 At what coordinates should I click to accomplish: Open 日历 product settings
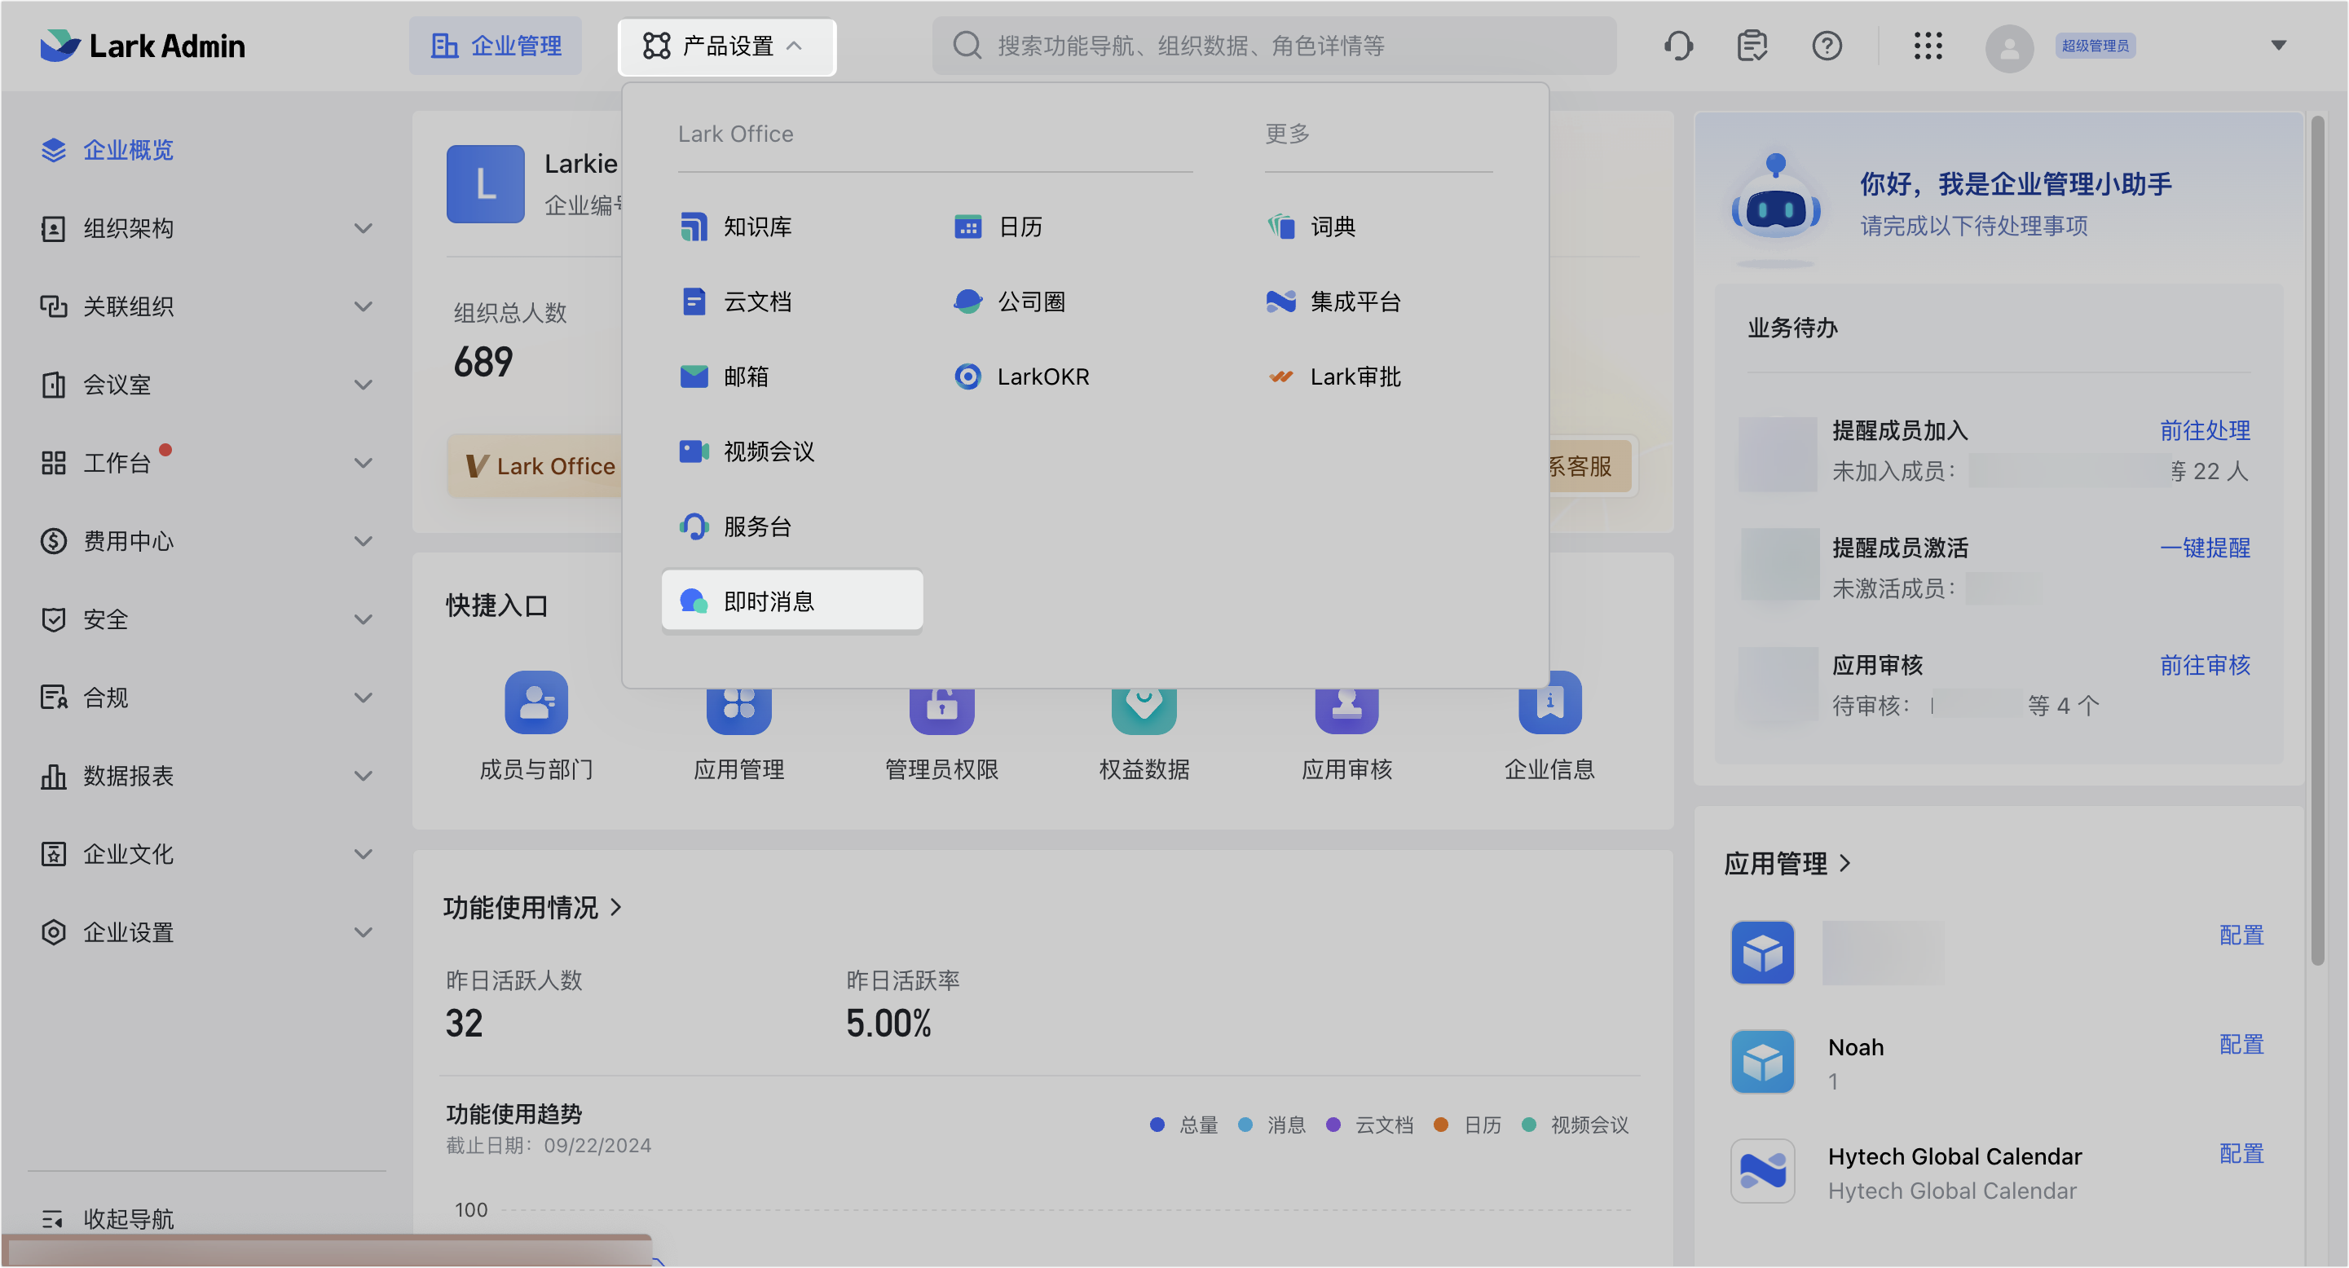[998, 226]
